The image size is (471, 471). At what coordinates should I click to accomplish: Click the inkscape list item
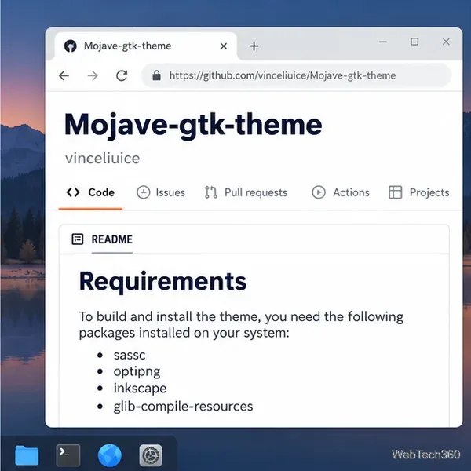(x=140, y=389)
